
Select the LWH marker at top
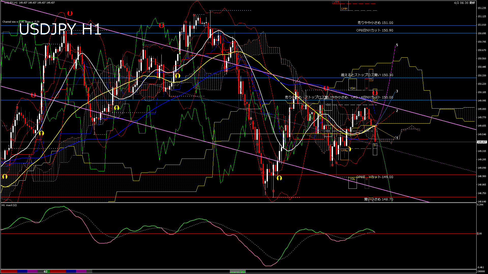(x=344, y=9)
